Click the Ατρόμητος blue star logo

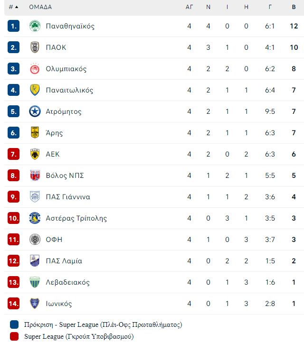click(x=35, y=111)
